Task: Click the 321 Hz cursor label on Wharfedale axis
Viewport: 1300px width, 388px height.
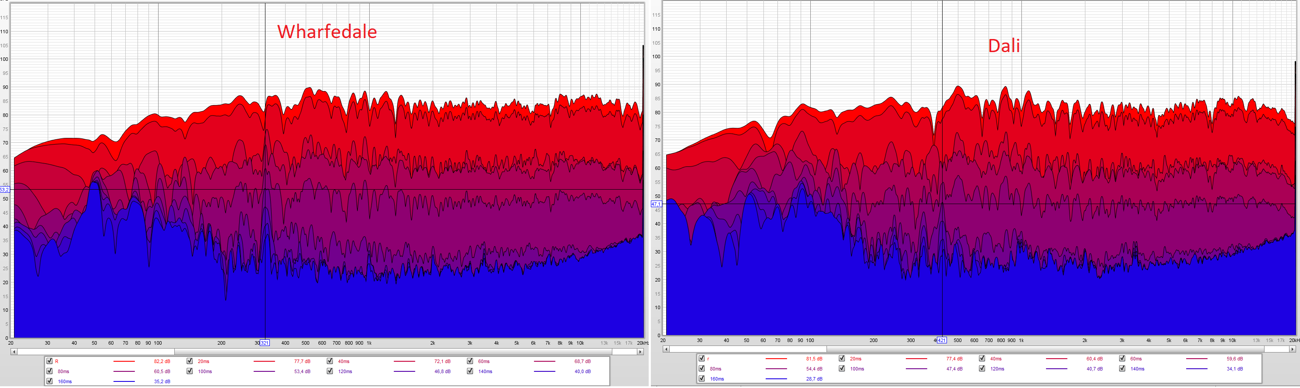Action: click(x=265, y=343)
